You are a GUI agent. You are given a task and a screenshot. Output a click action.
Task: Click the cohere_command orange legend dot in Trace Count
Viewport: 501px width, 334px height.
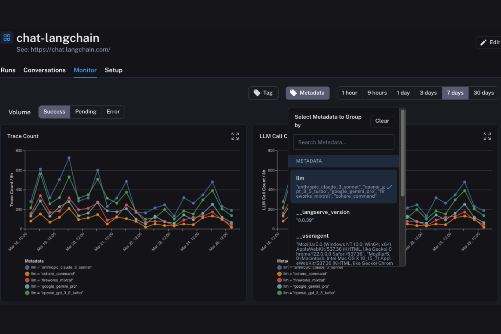click(x=27, y=274)
